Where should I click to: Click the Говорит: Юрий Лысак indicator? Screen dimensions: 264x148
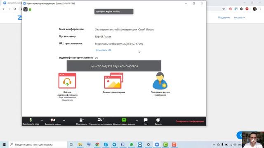pyautogui.click(x=114, y=12)
